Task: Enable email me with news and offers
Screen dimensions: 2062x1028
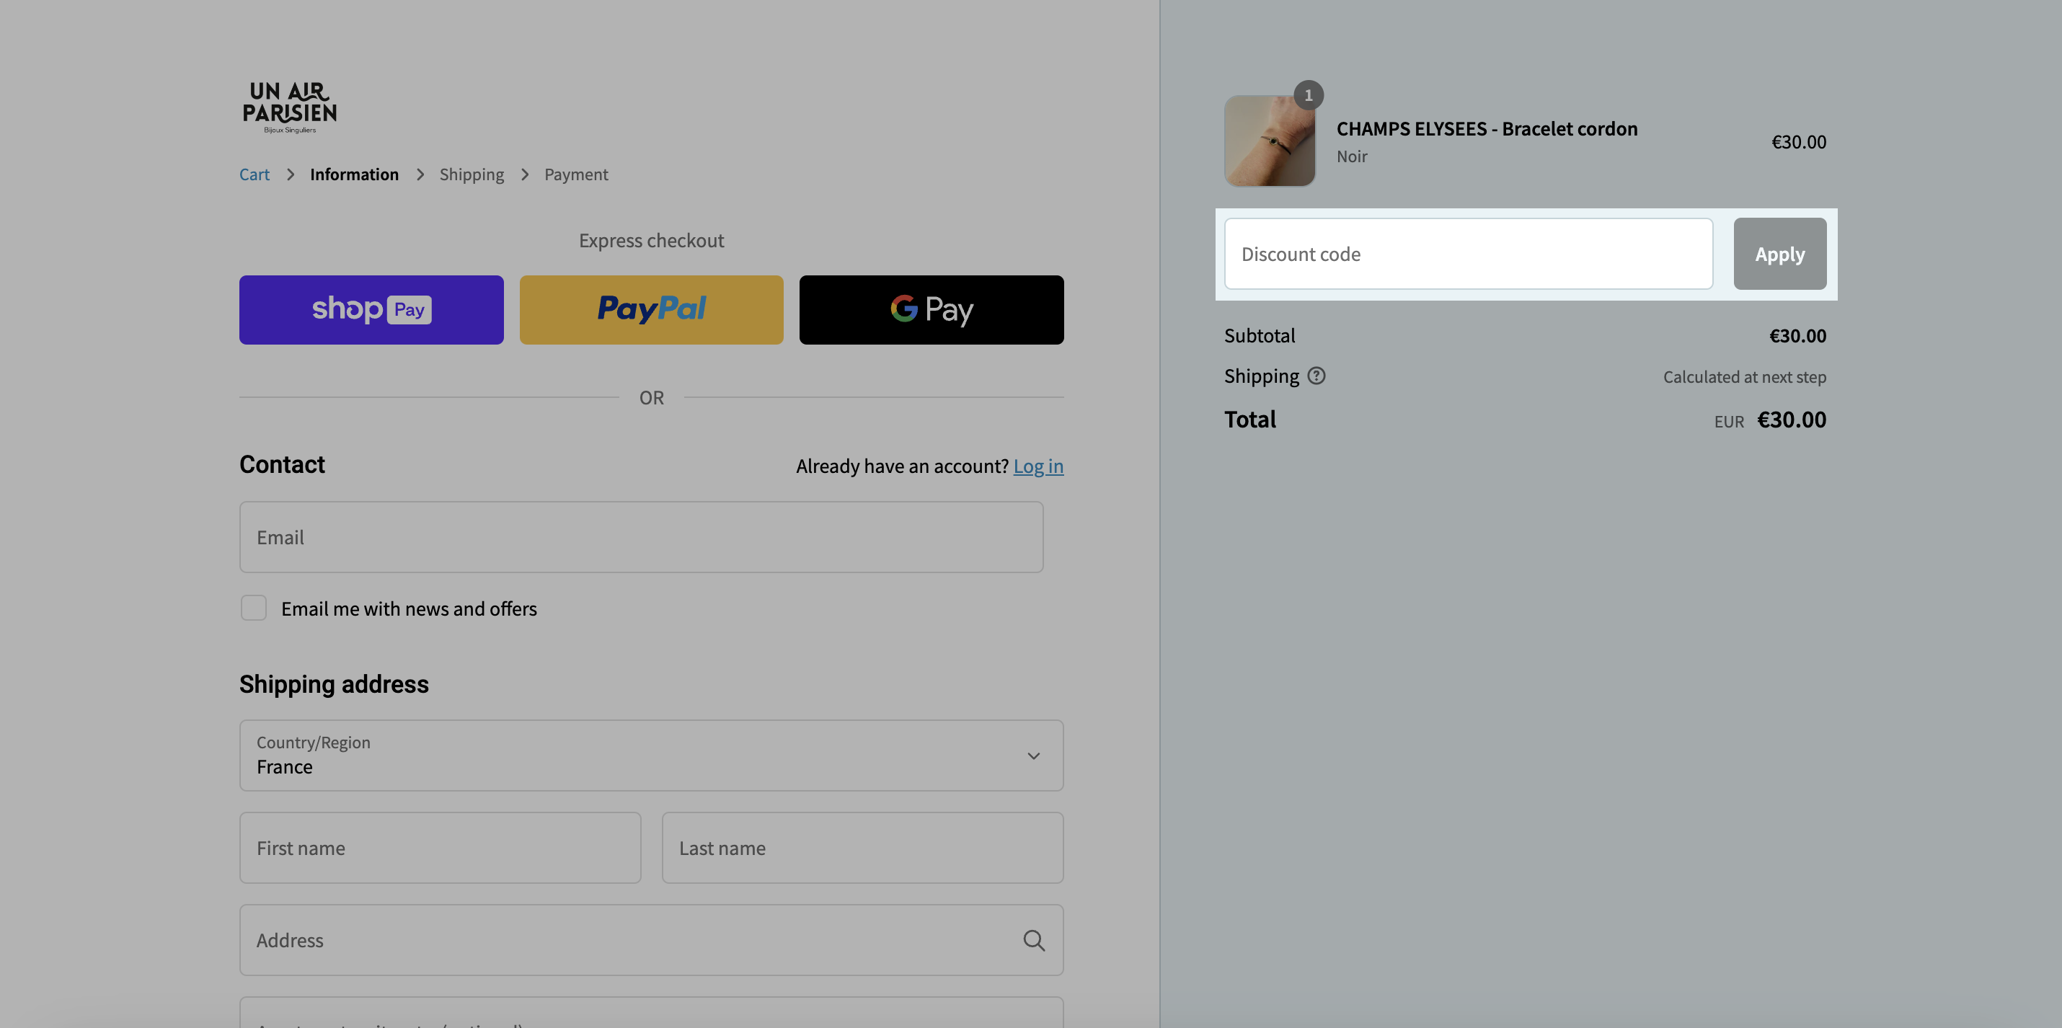Action: click(x=254, y=608)
